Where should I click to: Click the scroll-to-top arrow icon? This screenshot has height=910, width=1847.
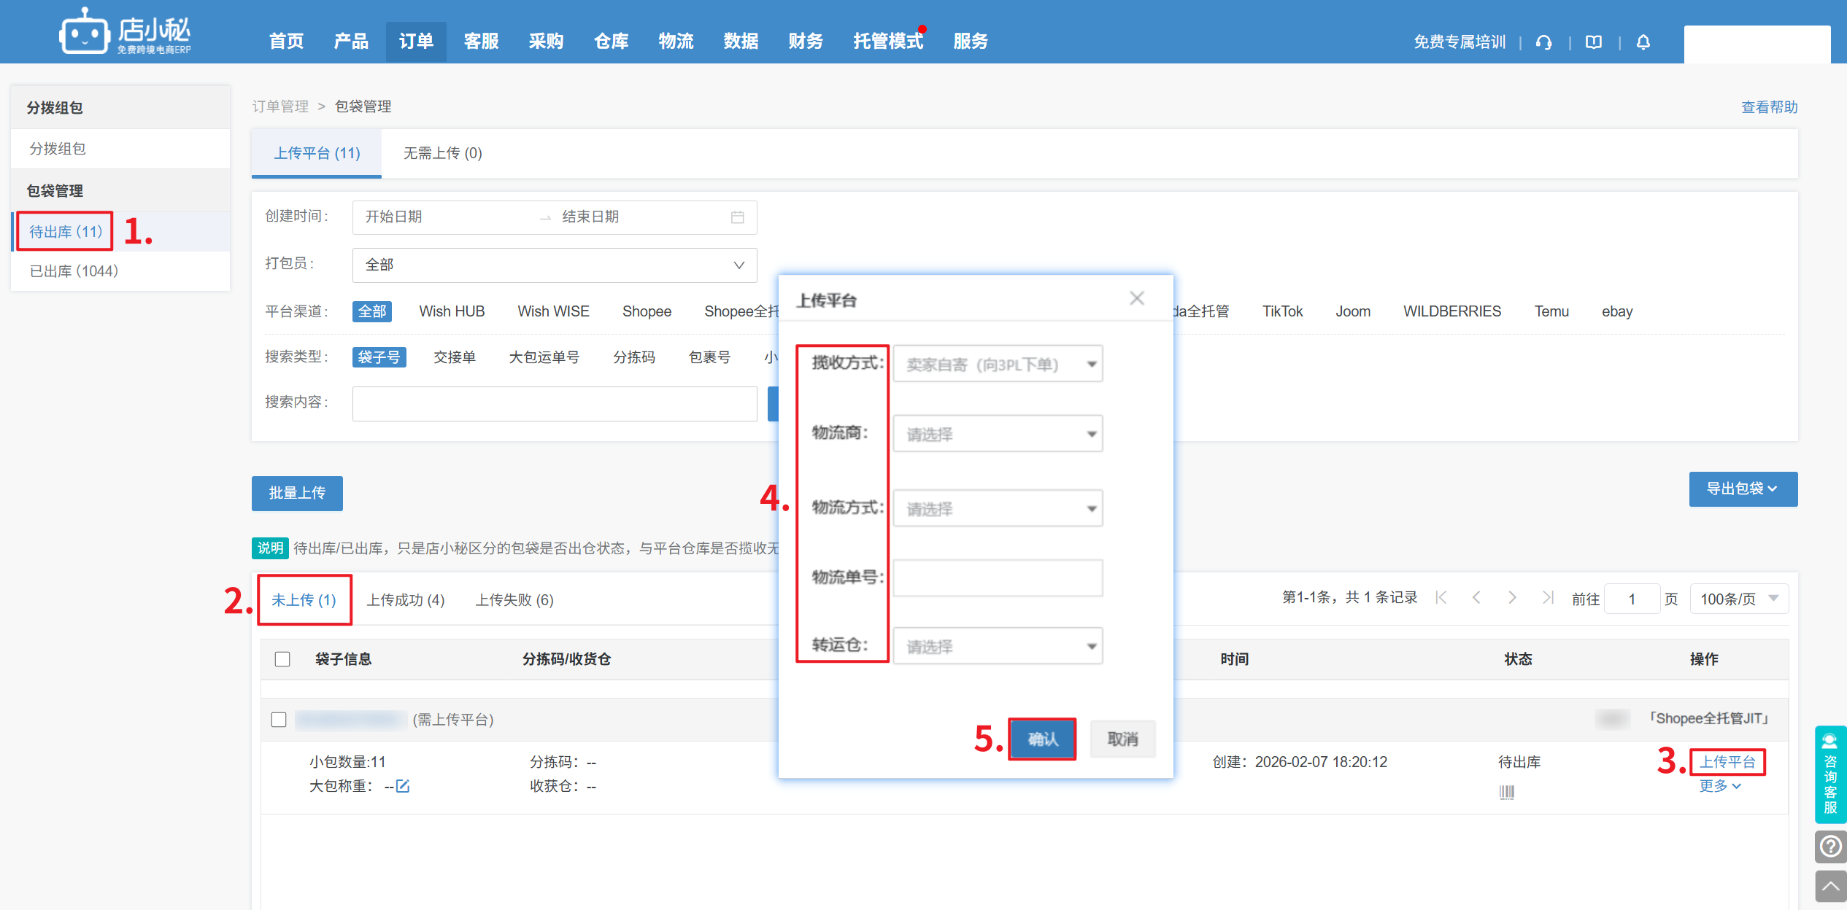tap(1830, 887)
